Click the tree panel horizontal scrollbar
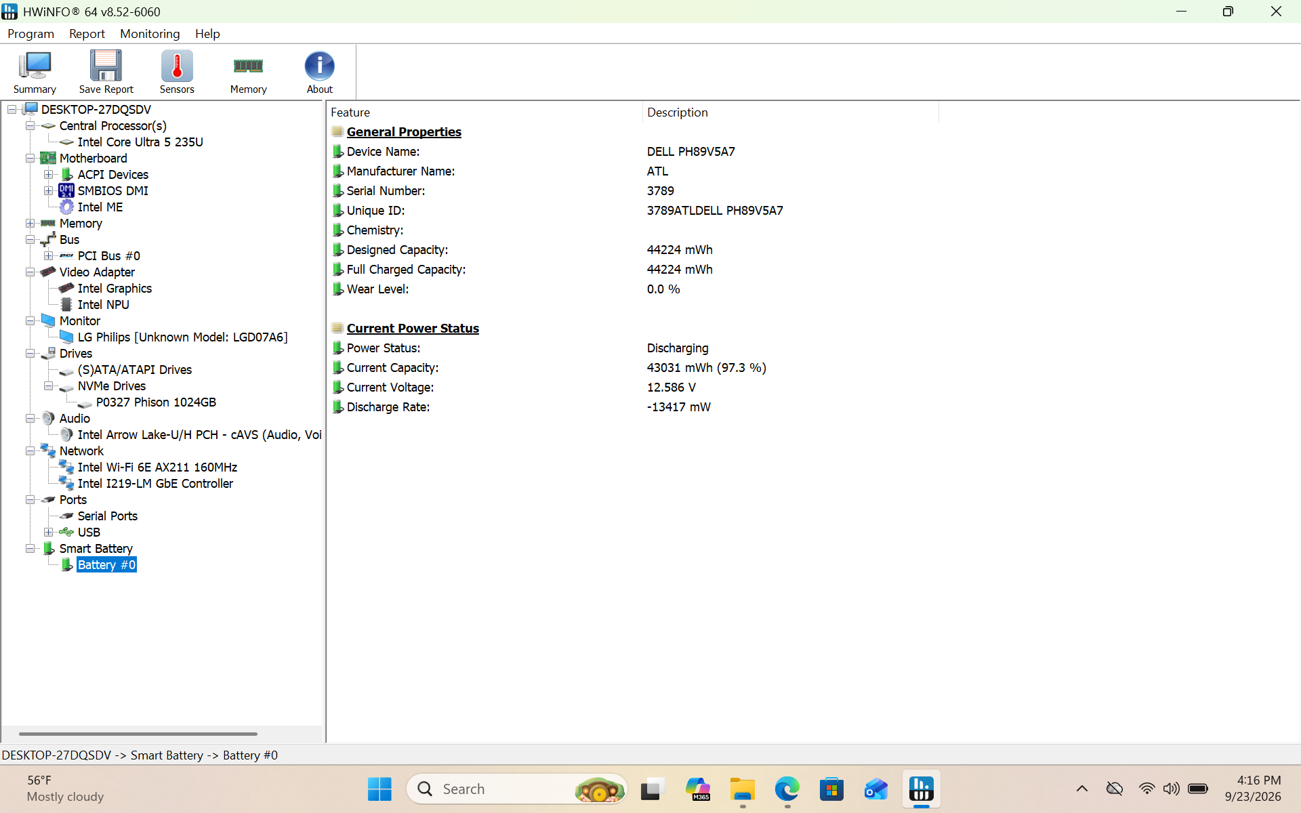This screenshot has height=813, width=1301. 138,734
